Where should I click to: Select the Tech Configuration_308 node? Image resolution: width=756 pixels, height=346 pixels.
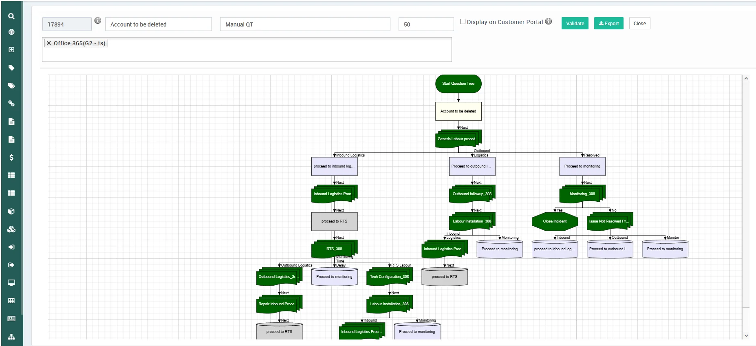pos(389,277)
